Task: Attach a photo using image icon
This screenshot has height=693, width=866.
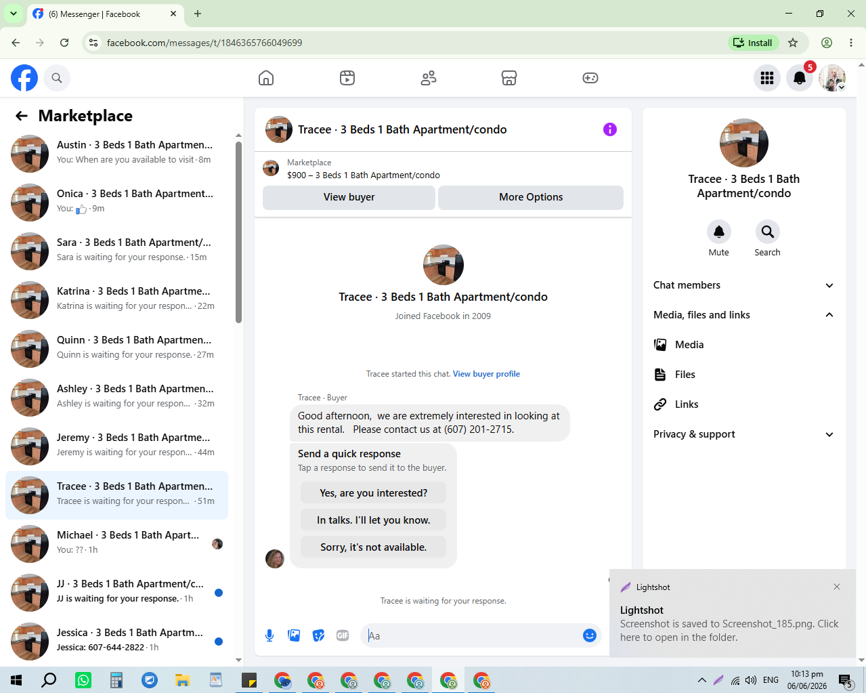Action: (x=294, y=635)
